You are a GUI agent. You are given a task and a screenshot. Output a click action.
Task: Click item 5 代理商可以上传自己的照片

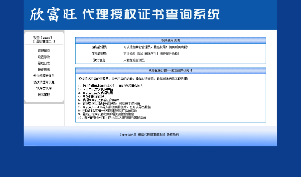coord(98,100)
